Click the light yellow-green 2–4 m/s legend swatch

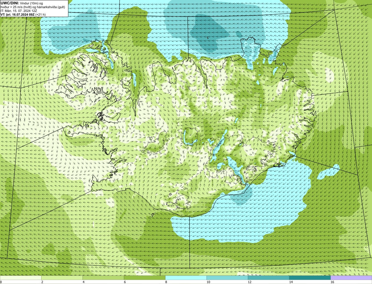(x=62, y=278)
